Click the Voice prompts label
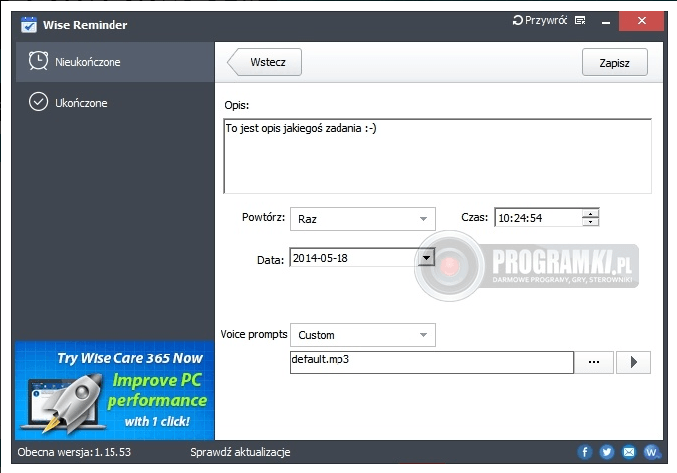Screen dimensions: 677x473 tap(254, 334)
